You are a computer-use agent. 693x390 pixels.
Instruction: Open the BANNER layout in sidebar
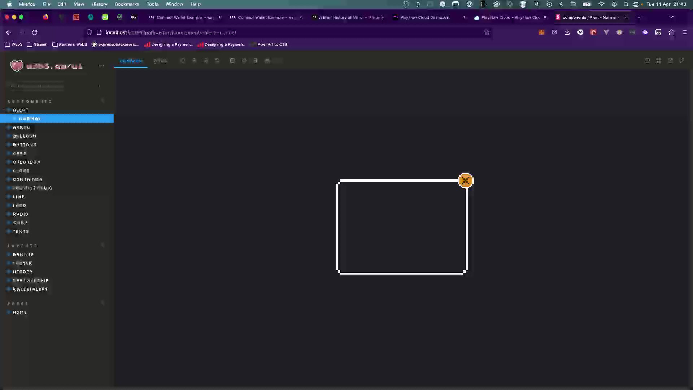(23, 255)
